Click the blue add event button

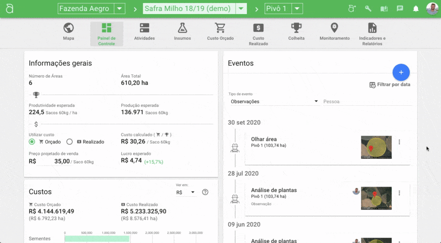[x=401, y=72]
